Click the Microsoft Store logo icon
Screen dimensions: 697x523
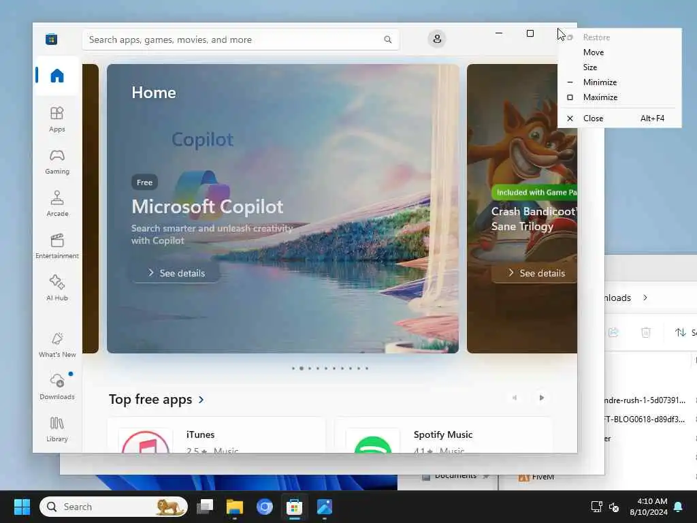tap(51, 39)
